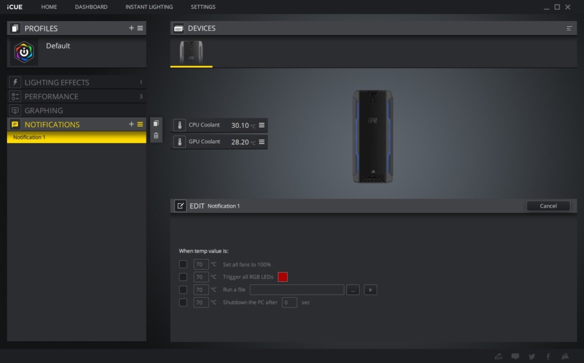Open the Corsair forum icon in footer
584x363 pixels.
pyautogui.click(x=499, y=357)
